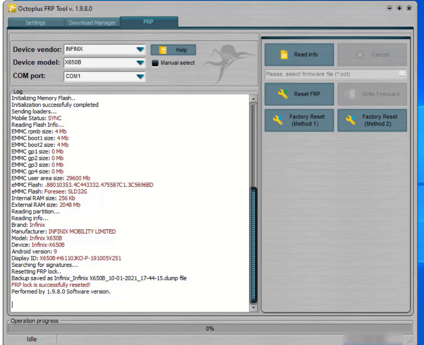Screen dimensions: 424x345
Task: Click the eMMC Flash hex ID log line
Action: coord(82,185)
